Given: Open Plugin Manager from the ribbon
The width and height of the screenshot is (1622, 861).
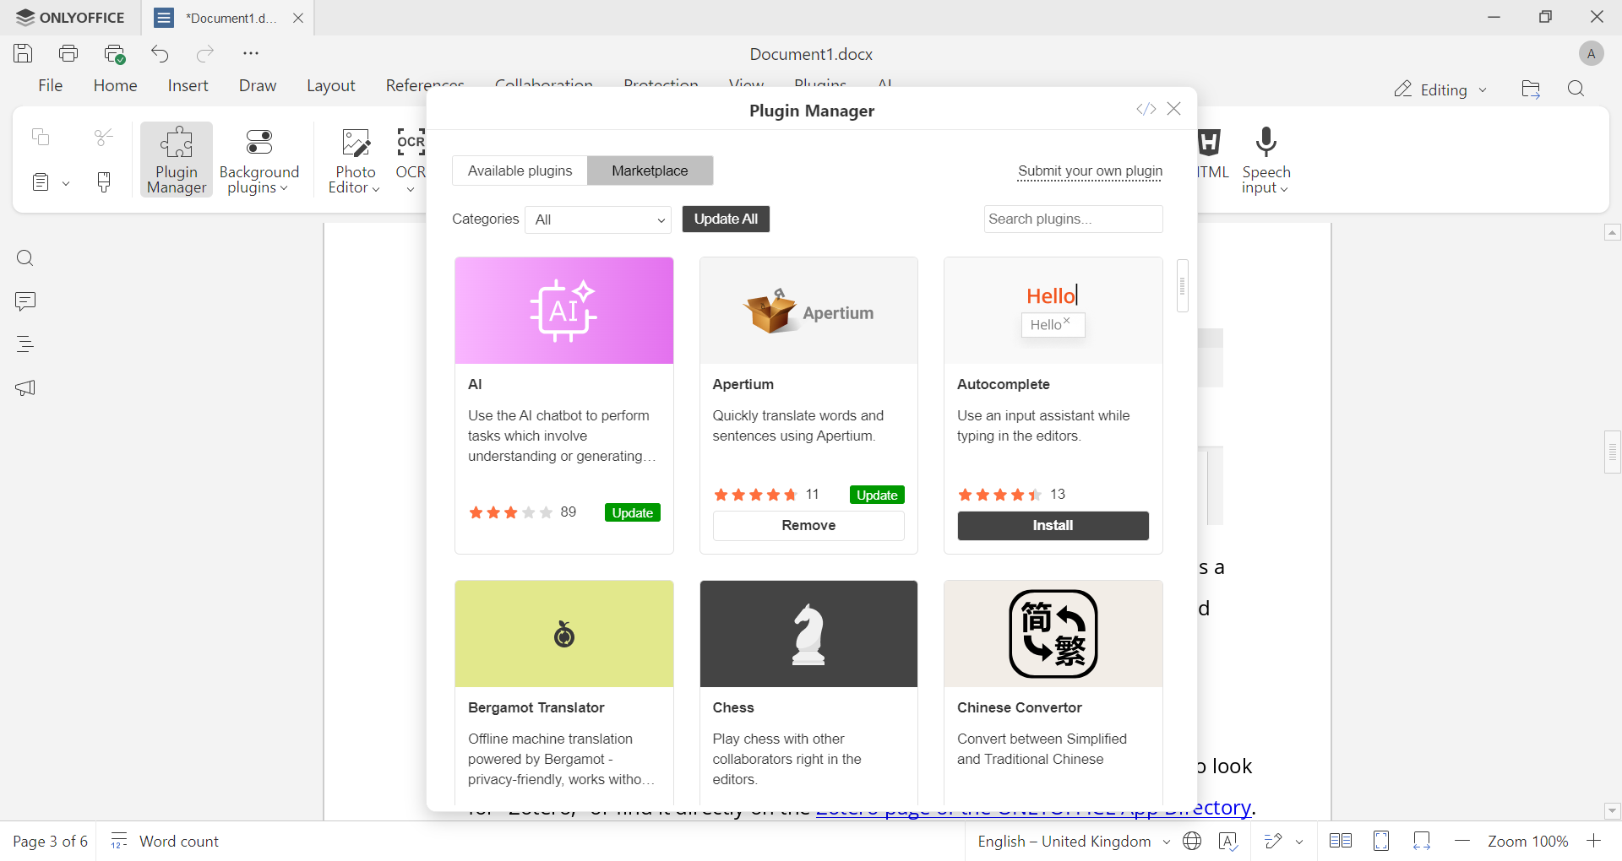Looking at the screenshot, I should pos(177,160).
